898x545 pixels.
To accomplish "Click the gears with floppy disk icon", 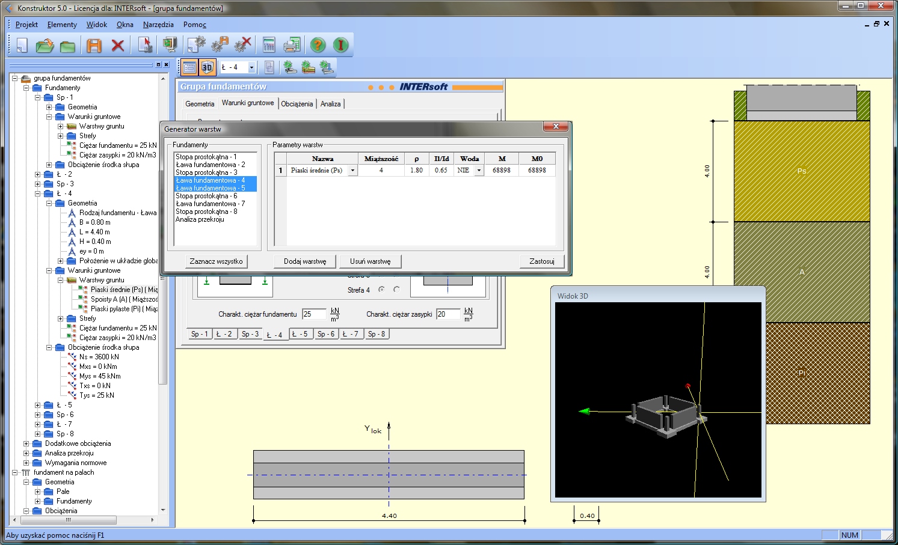I will coord(220,45).
